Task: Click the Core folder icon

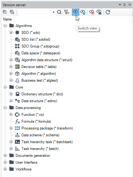Action: 11,87
